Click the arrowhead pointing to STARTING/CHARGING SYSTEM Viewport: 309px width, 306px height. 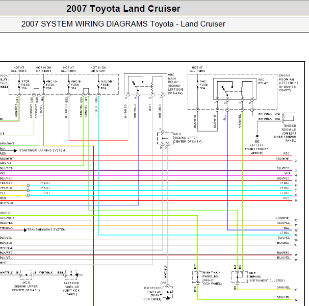[x=15, y=151]
